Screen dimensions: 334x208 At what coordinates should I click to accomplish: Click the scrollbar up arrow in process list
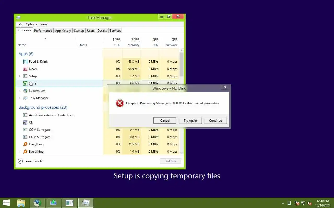(x=182, y=50)
